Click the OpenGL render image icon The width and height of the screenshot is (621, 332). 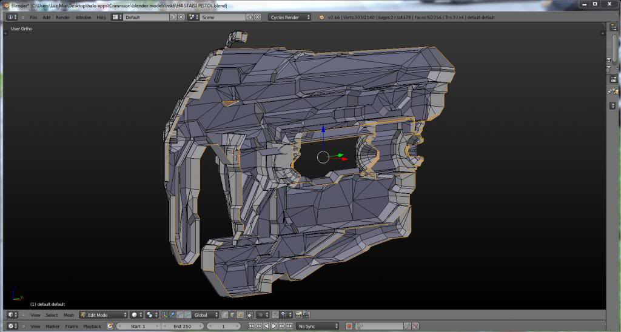click(x=298, y=315)
